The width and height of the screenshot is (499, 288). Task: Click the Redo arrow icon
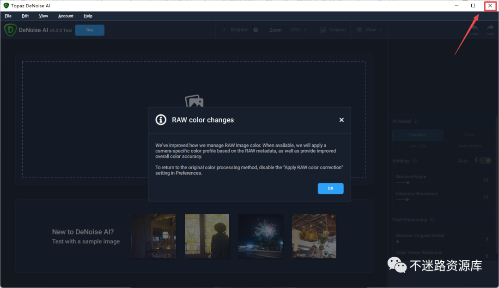[490, 28]
